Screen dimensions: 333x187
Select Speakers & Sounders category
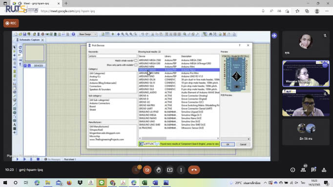100,90
